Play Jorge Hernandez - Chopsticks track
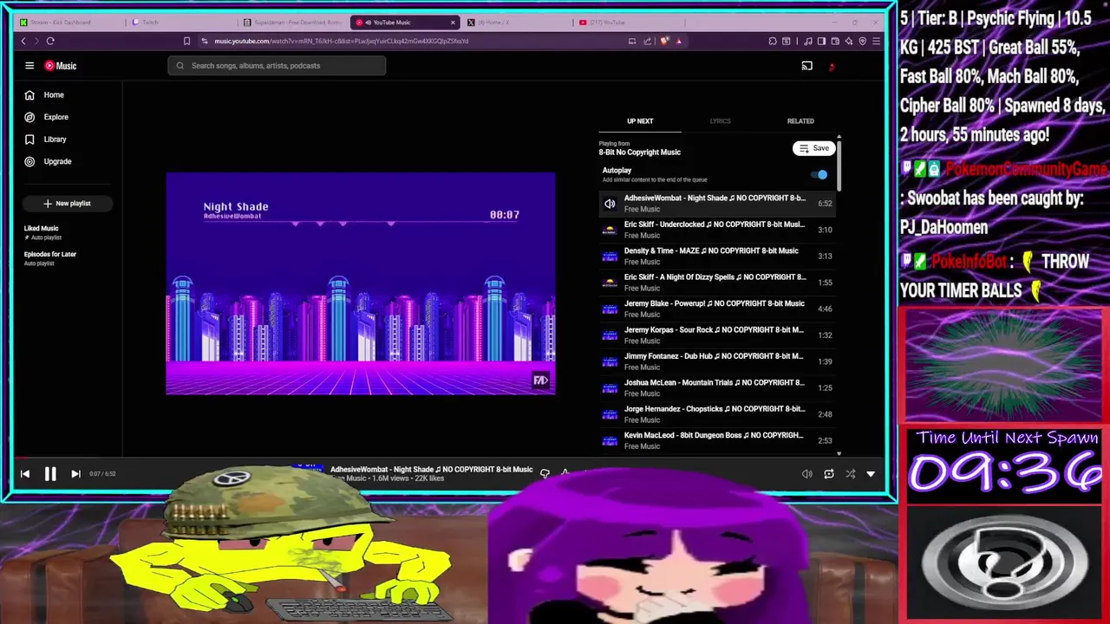 [716, 414]
